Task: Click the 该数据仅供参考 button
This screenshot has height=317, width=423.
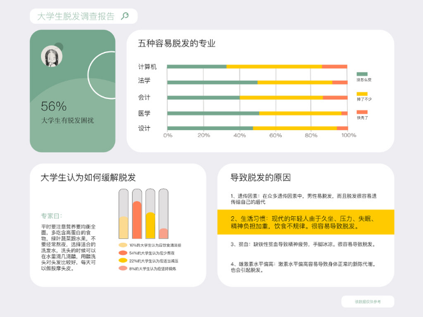Action: tap(368, 302)
